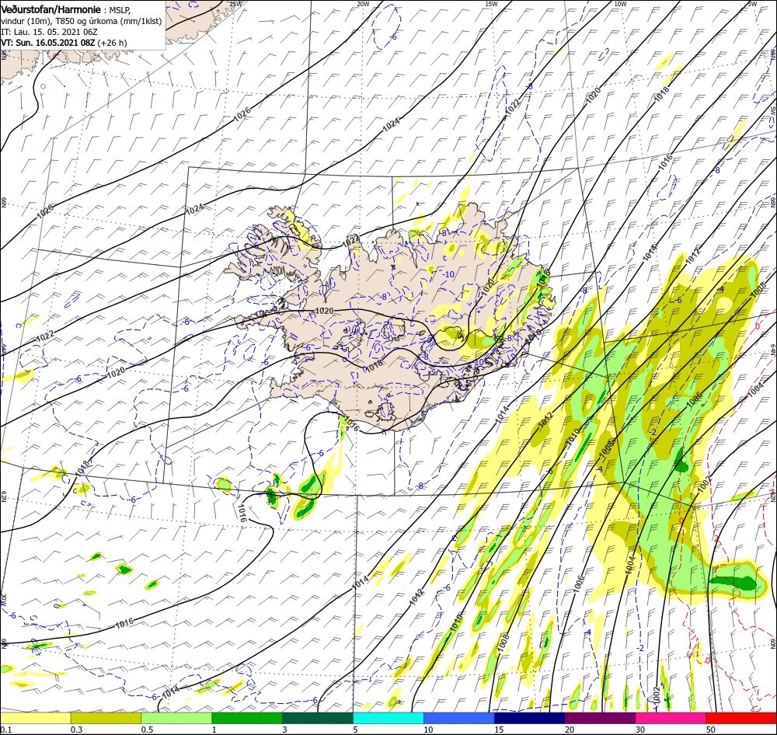The height and width of the screenshot is (735, 777).
Task: Select the light green 0.5 legend swatch
Action: 176,718
